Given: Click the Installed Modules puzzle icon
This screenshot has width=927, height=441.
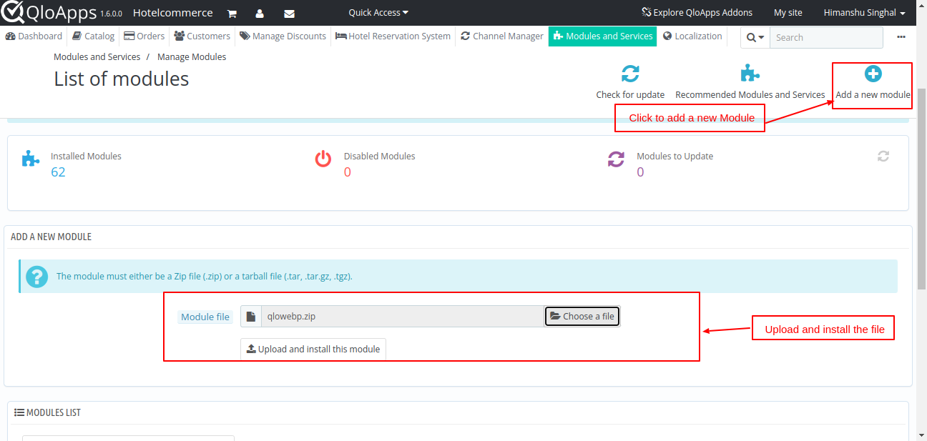Looking at the screenshot, I should pos(30,159).
